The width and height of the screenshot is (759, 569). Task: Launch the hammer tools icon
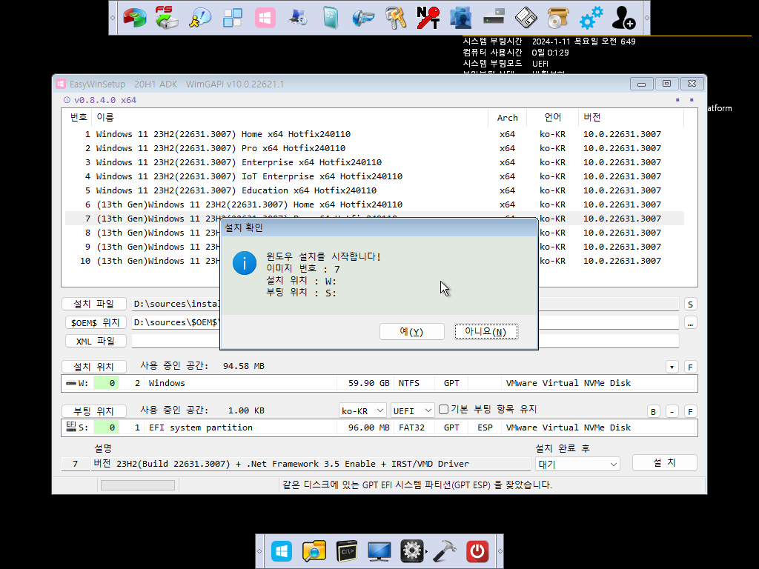(x=445, y=551)
